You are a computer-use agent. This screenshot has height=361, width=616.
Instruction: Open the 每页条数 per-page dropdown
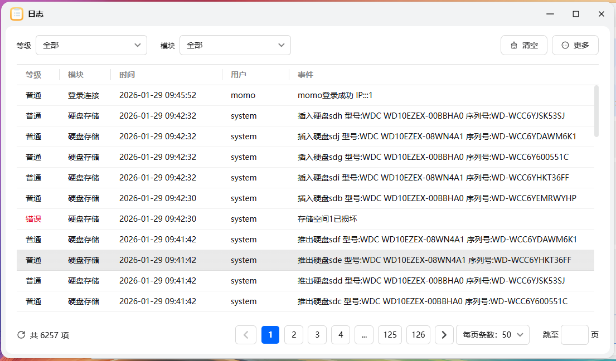click(x=493, y=335)
